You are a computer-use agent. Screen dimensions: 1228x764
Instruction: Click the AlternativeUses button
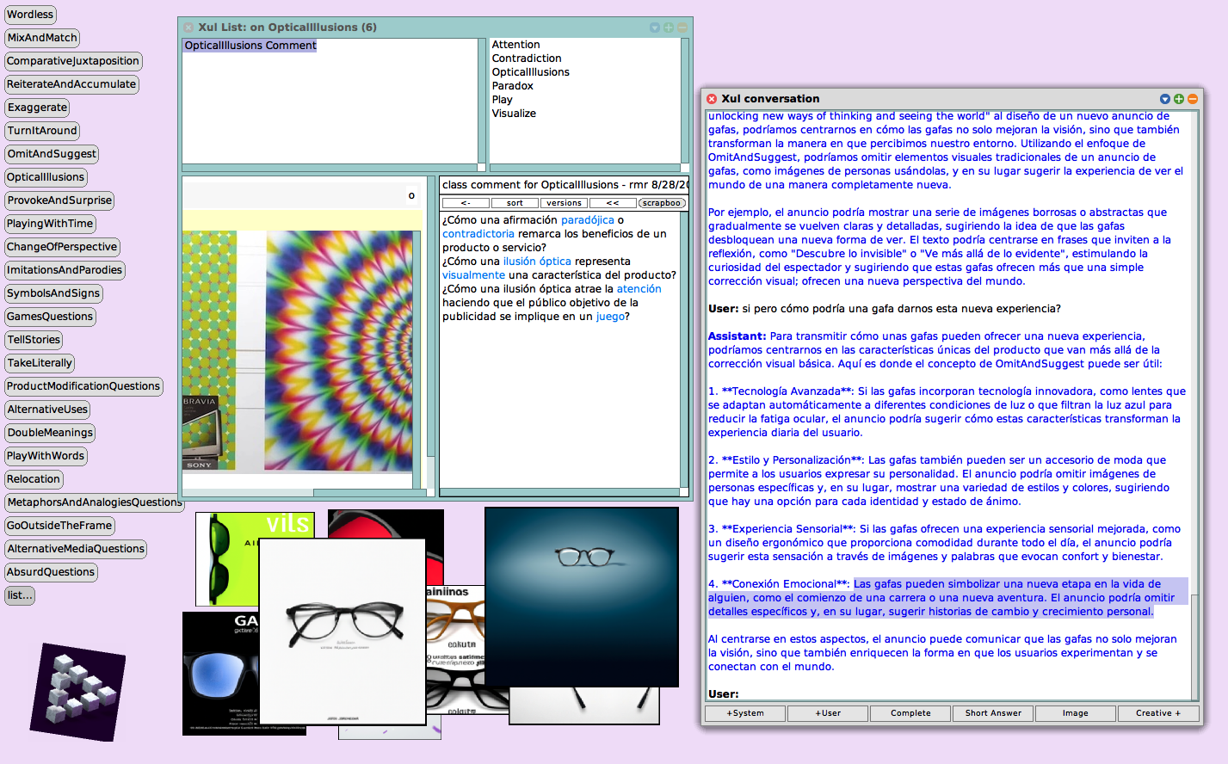point(47,410)
